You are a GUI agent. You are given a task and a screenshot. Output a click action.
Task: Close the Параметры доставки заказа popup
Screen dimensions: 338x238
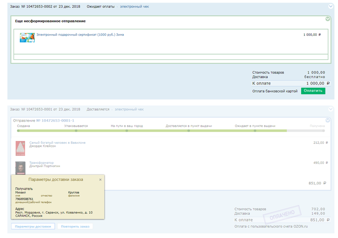(100, 180)
